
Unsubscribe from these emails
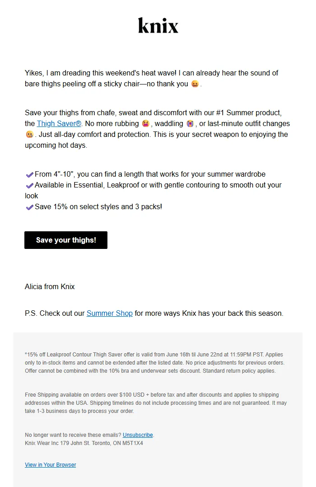pos(138,435)
